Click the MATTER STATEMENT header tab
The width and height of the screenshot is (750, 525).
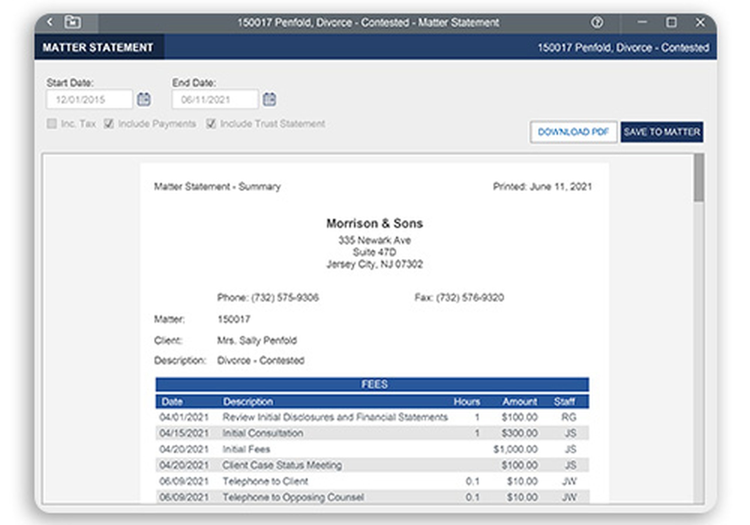pyautogui.click(x=98, y=47)
